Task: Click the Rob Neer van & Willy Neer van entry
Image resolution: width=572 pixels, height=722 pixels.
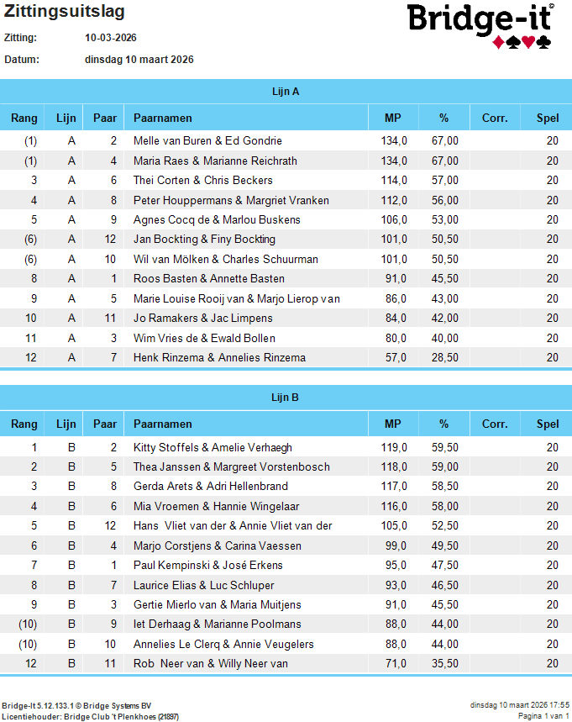Action: (x=211, y=664)
